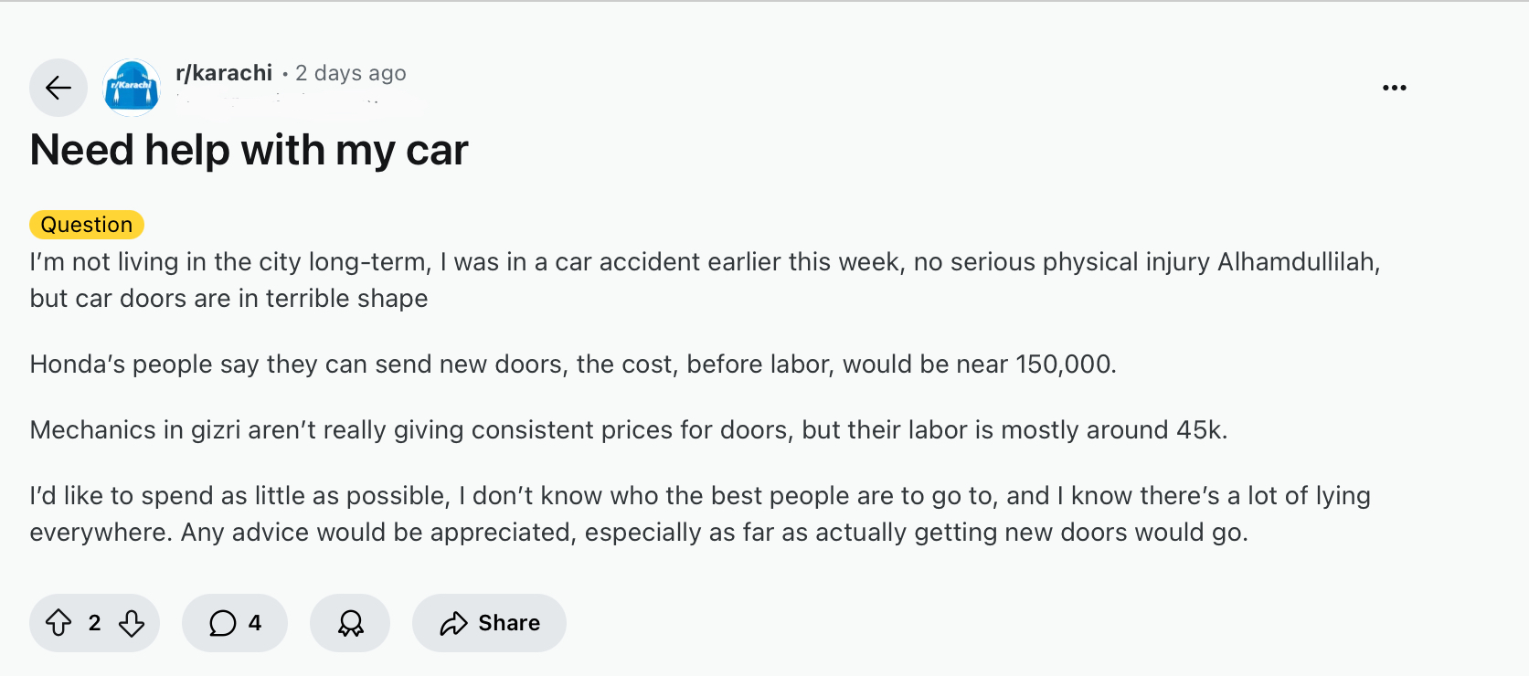Click the "2 days ago" timestamp

351,73
